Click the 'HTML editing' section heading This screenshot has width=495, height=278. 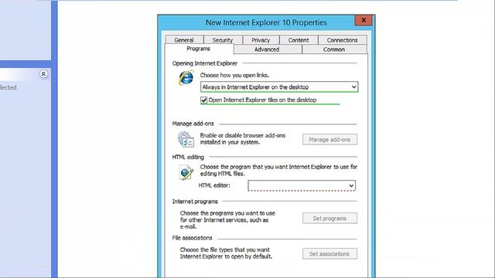[x=188, y=157]
